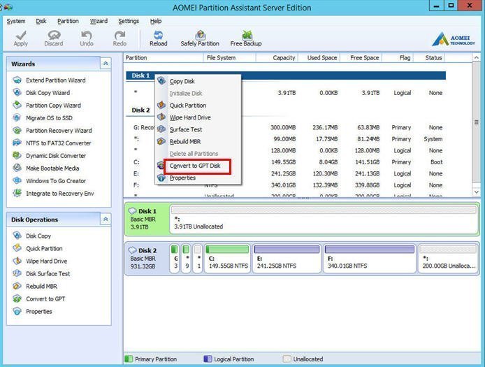Screen dimensions: 485x367
Task: Select the C: partition row in list
Action: [x=286, y=162]
